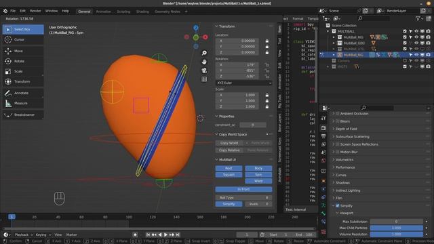Toggle MULTIBALL collection exclude checkbox
This screenshot has height=244, width=434.
405,31
